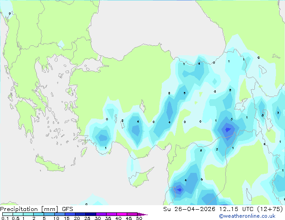The height and width of the screenshot is (220, 285).
Task: Click the precipitation value '5' on the map
Action: pos(184,93)
